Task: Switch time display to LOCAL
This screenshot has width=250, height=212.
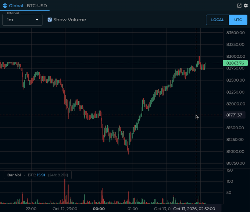Action: coord(218,20)
